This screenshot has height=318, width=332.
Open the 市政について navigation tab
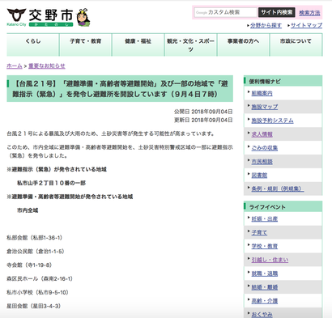point(296,45)
